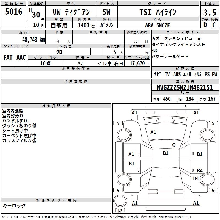This screenshot has width=220, height=220.
Task: Click mileage 48,743 km
Action: (34, 40)
